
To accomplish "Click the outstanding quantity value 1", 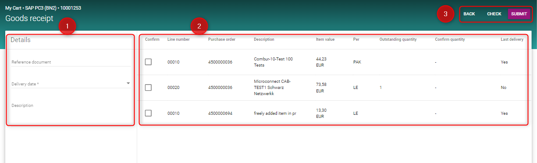I will (381, 88).
